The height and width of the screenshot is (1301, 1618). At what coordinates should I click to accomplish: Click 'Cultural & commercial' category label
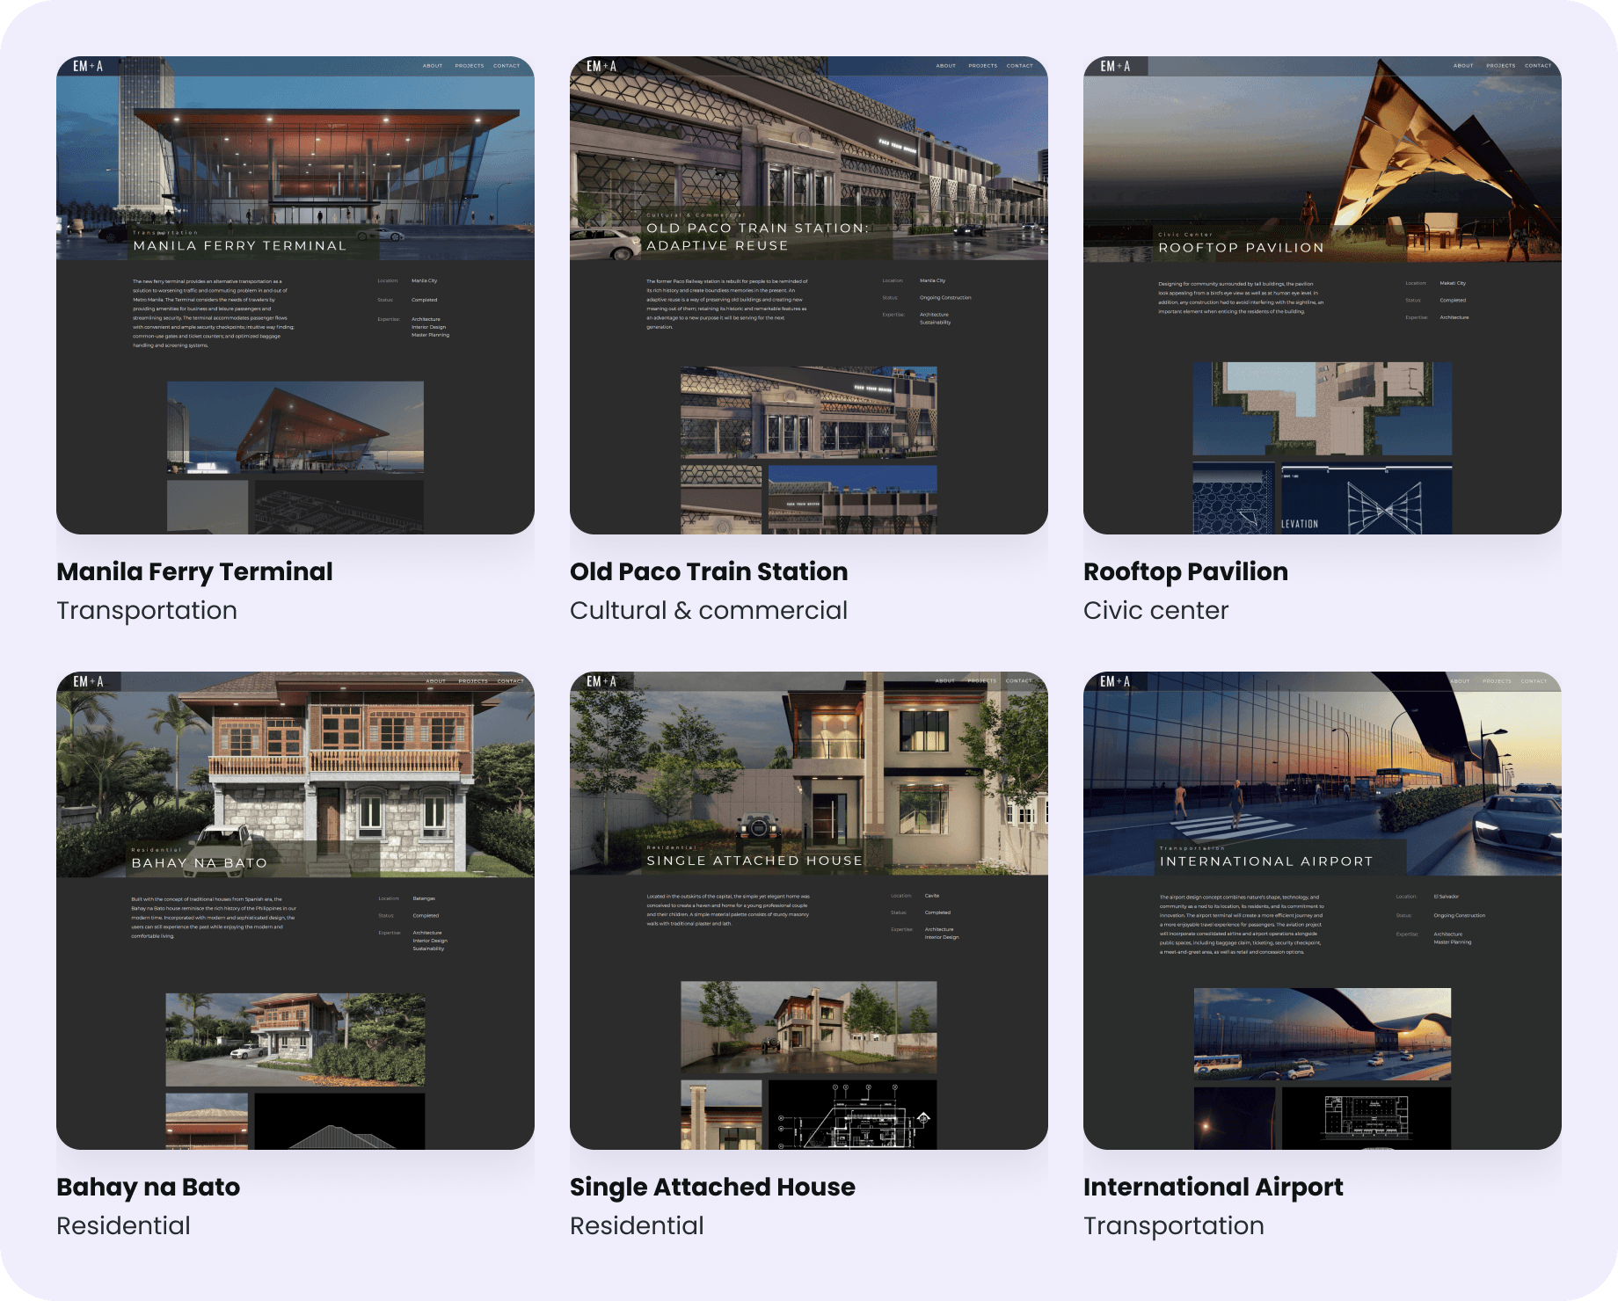coord(709,610)
